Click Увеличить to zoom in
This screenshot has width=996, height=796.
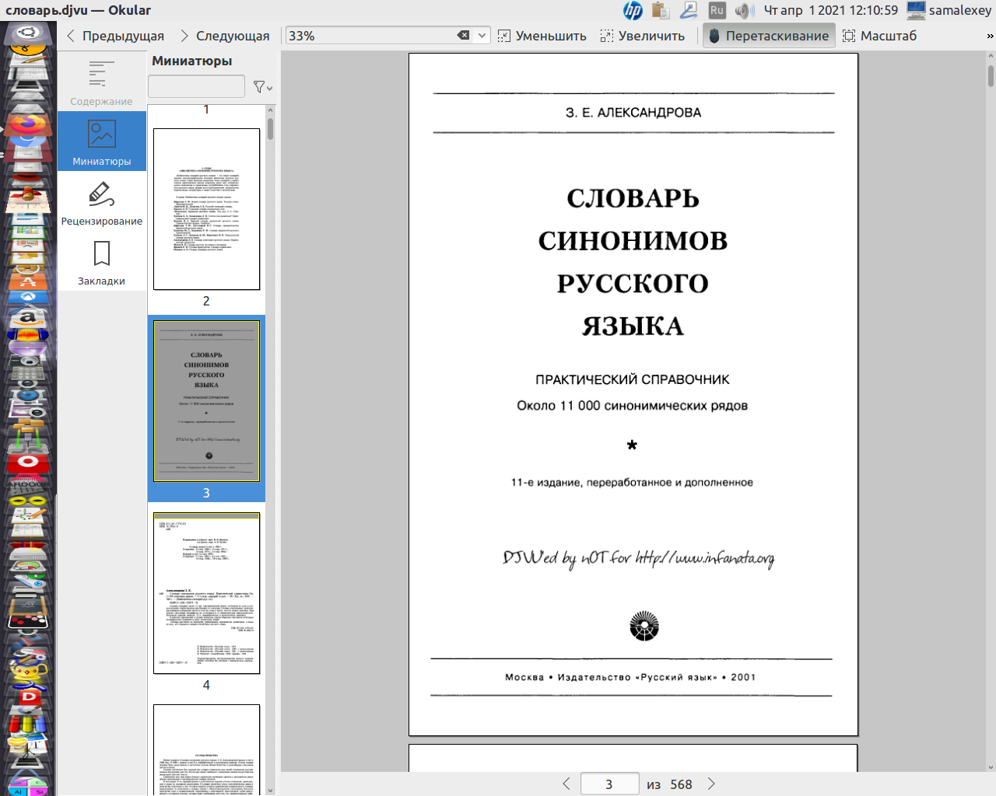(x=643, y=36)
